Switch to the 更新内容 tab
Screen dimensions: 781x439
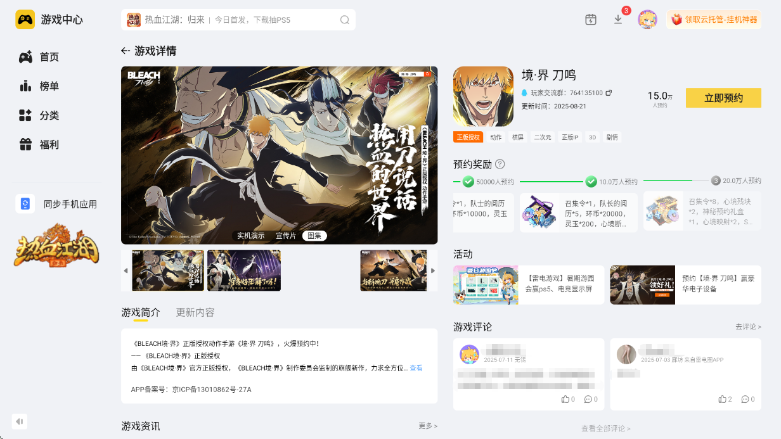(x=195, y=312)
